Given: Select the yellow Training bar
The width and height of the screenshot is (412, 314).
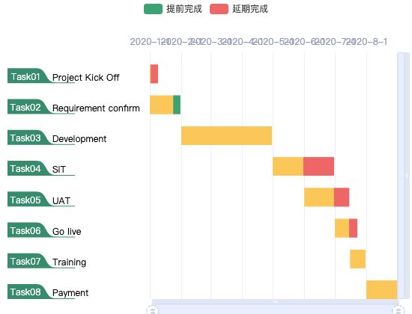Looking at the screenshot, I should coord(357,259).
